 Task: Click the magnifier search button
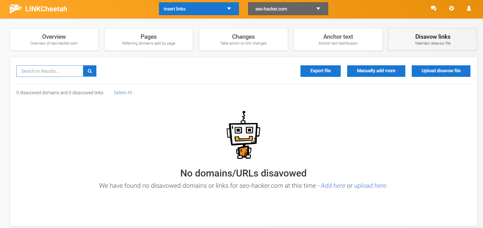coord(90,71)
